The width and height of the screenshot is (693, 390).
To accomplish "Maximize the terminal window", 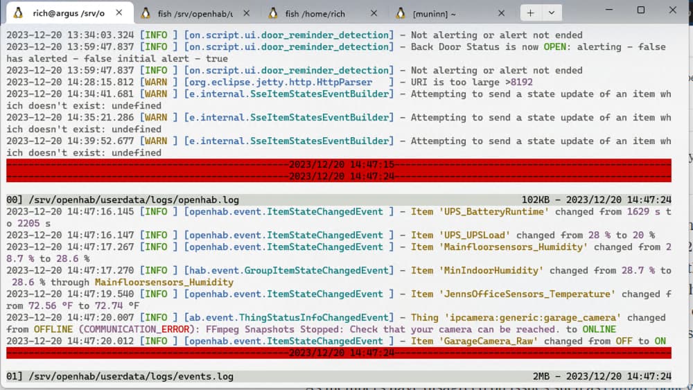I will [640, 10].
